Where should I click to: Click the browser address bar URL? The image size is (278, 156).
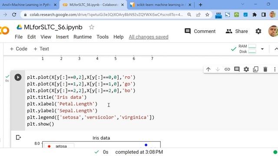click(106, 15)
